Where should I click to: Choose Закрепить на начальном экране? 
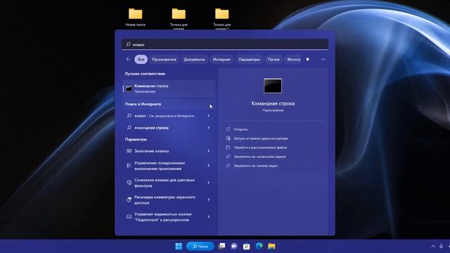tap(259, 157)
